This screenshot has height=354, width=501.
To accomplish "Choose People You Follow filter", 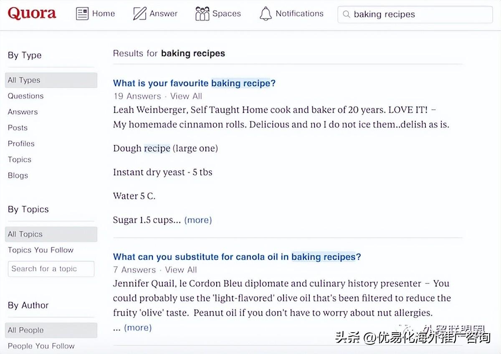I will click(41, 346).
